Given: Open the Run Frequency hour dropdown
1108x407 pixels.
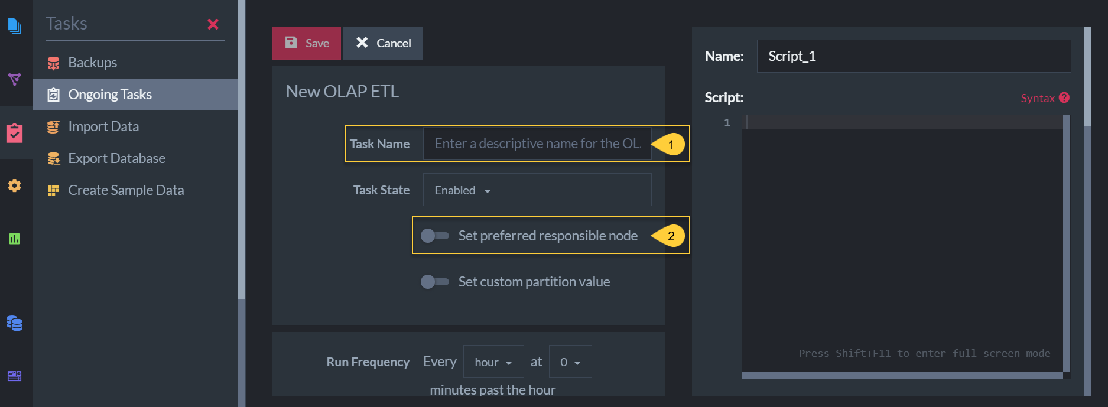Looking at the screenshot, I should click(493, 362).
